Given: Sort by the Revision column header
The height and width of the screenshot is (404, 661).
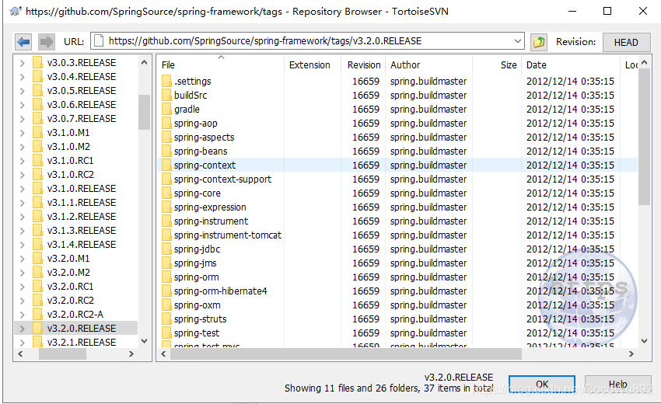Looking at the screenshot, I should pyautogui.click(x=363, y=65).
